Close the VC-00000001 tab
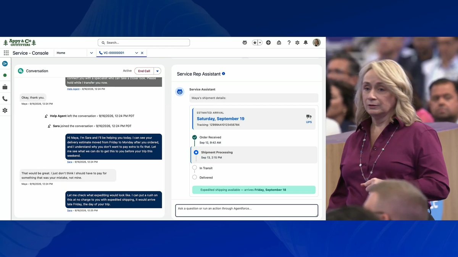This screenshot has height=257, width=458. point(142,53)
